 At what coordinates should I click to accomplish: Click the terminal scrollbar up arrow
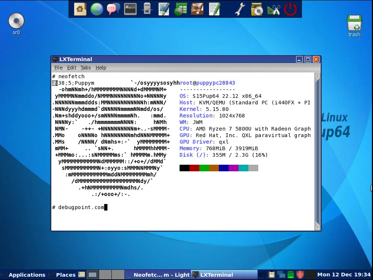click(x=317, y=76)
